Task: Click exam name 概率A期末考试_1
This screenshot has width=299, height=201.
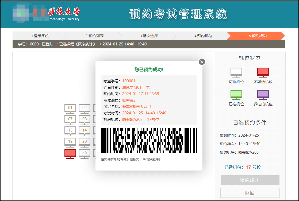Action: pyautogui.click(x=137, y=107)
